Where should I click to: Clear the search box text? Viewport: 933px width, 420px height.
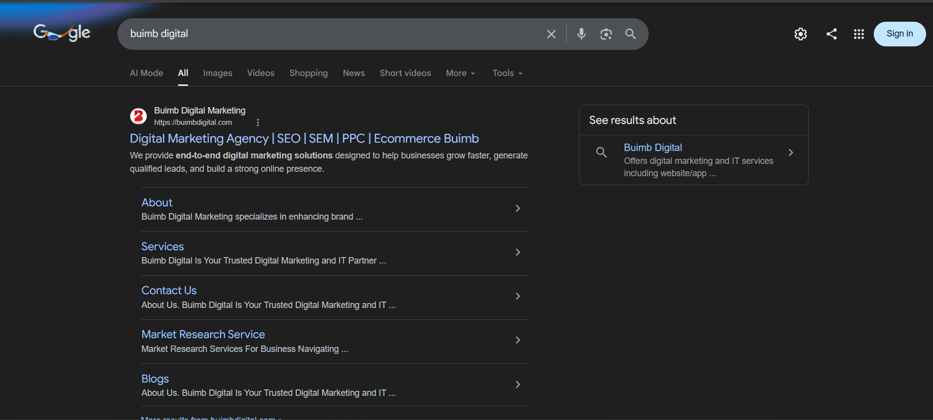click(551, 34)
